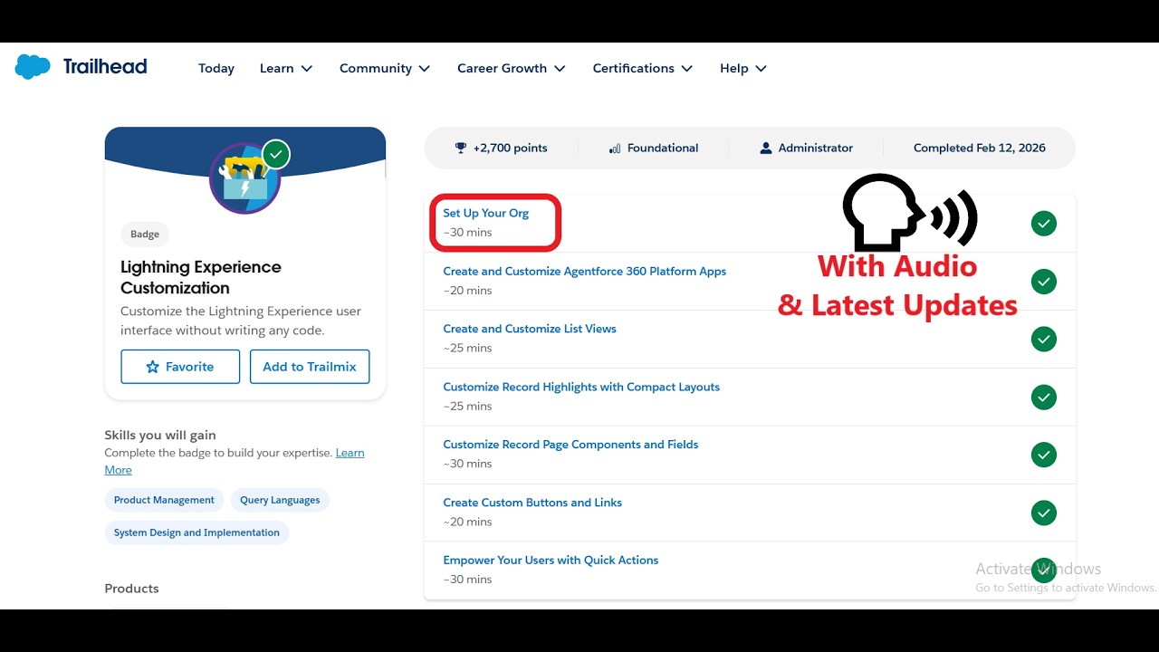The height and width of the screenshot is (652, 1159).
Task: Click the Lightning Experience Customization badge image
Action: pyautogui.click(x=244, y=178)
